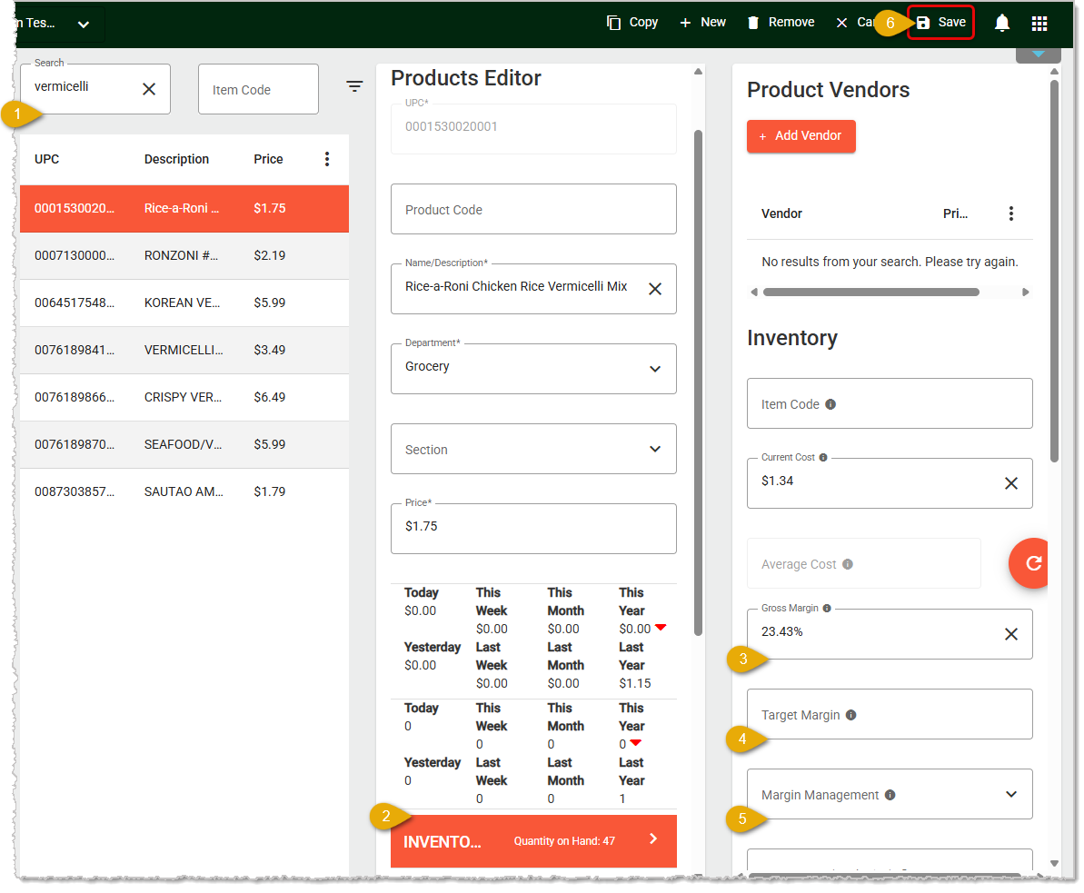
Task: Click the Vendor column header
Action: point(781,213)
